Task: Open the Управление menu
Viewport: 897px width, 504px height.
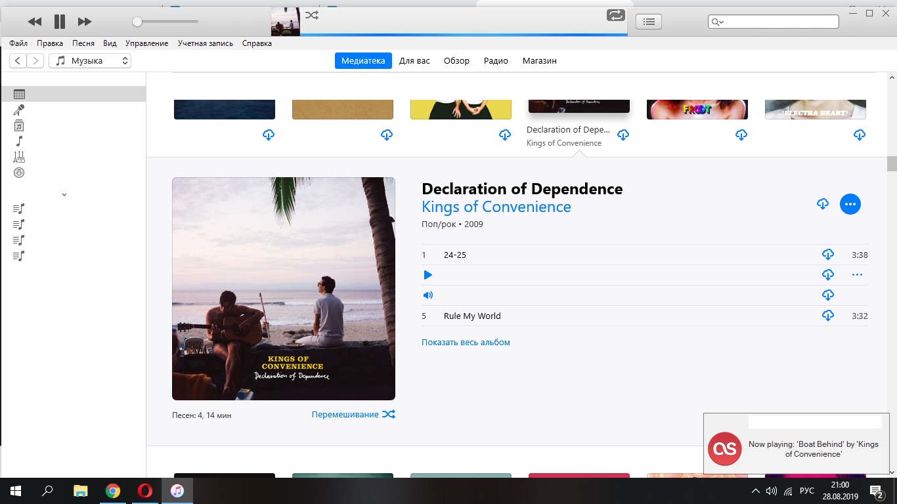Action: coord(147,43)
